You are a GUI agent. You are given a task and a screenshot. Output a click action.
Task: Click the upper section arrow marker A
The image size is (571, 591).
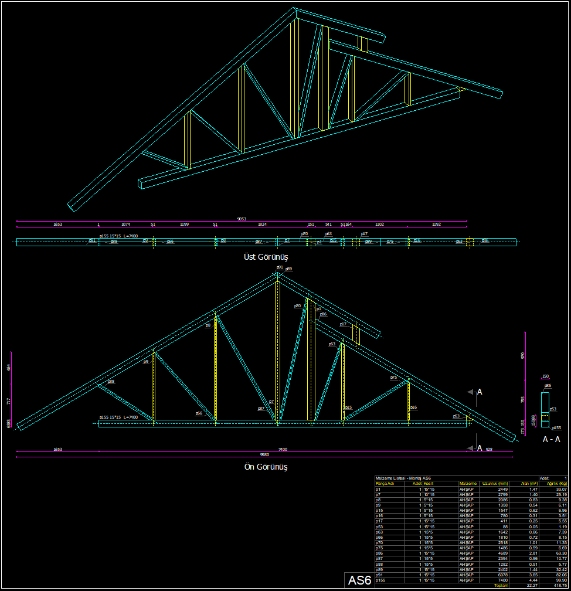479,392
